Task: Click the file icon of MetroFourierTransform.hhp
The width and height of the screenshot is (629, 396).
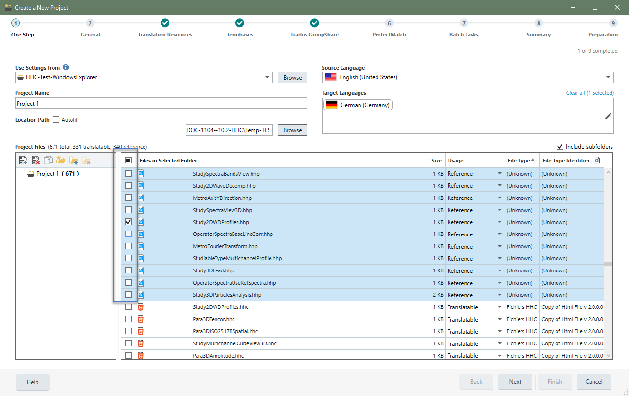Action: 141,246
